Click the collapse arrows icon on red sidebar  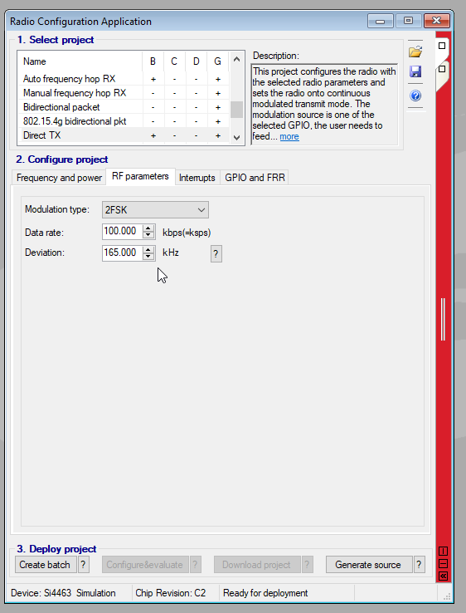point(443,576)
